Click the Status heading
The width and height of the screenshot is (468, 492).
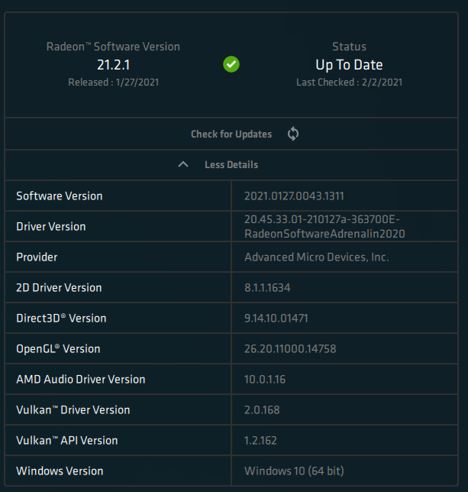[x=349, y=47]
